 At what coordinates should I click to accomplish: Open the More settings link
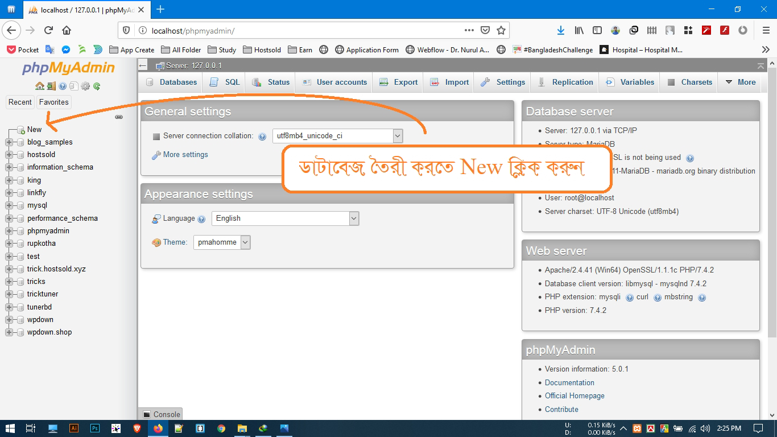[x=185, y=155]
